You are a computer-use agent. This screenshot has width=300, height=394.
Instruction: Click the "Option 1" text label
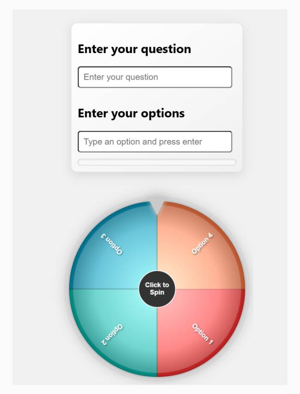click(x=202, y=334)
